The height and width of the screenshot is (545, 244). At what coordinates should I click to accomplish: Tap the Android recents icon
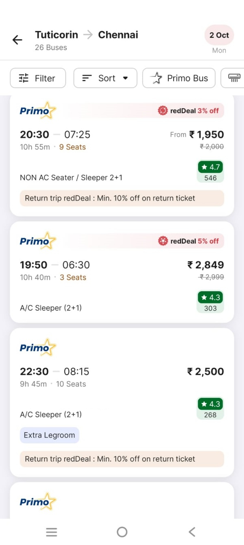point(51,532)
